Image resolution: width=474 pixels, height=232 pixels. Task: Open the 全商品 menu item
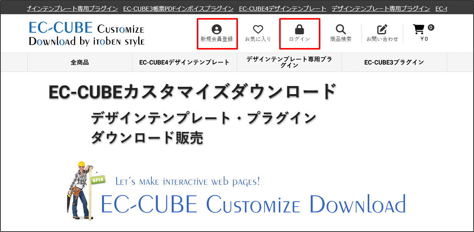click(80, 62)
